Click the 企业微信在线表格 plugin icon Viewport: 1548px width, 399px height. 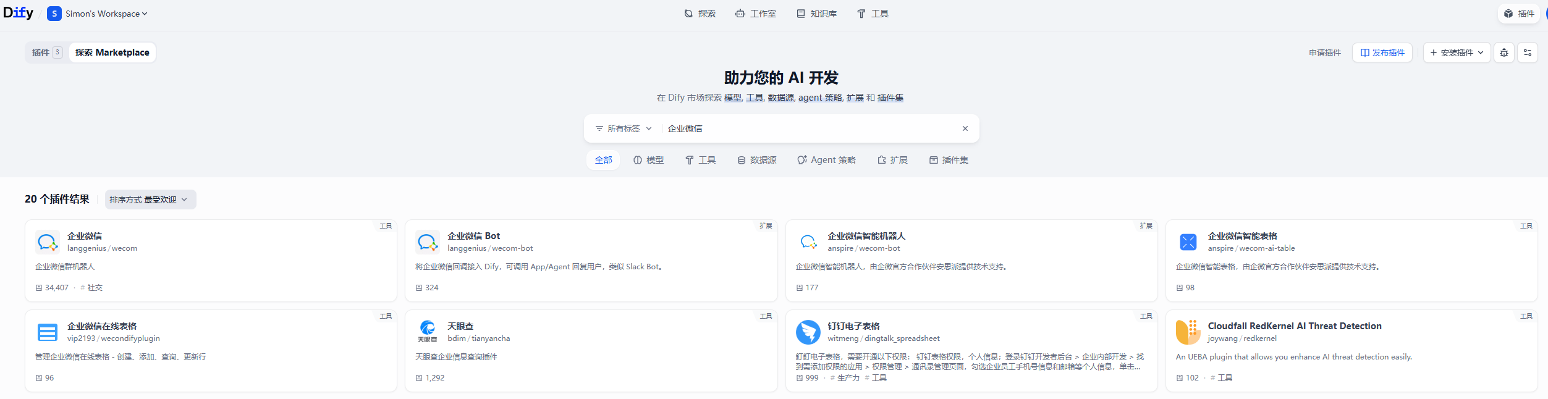click(x=48, y=332)
